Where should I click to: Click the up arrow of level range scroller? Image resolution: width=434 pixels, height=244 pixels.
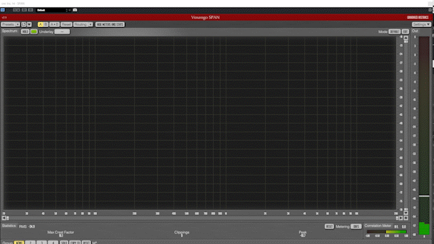406,38
